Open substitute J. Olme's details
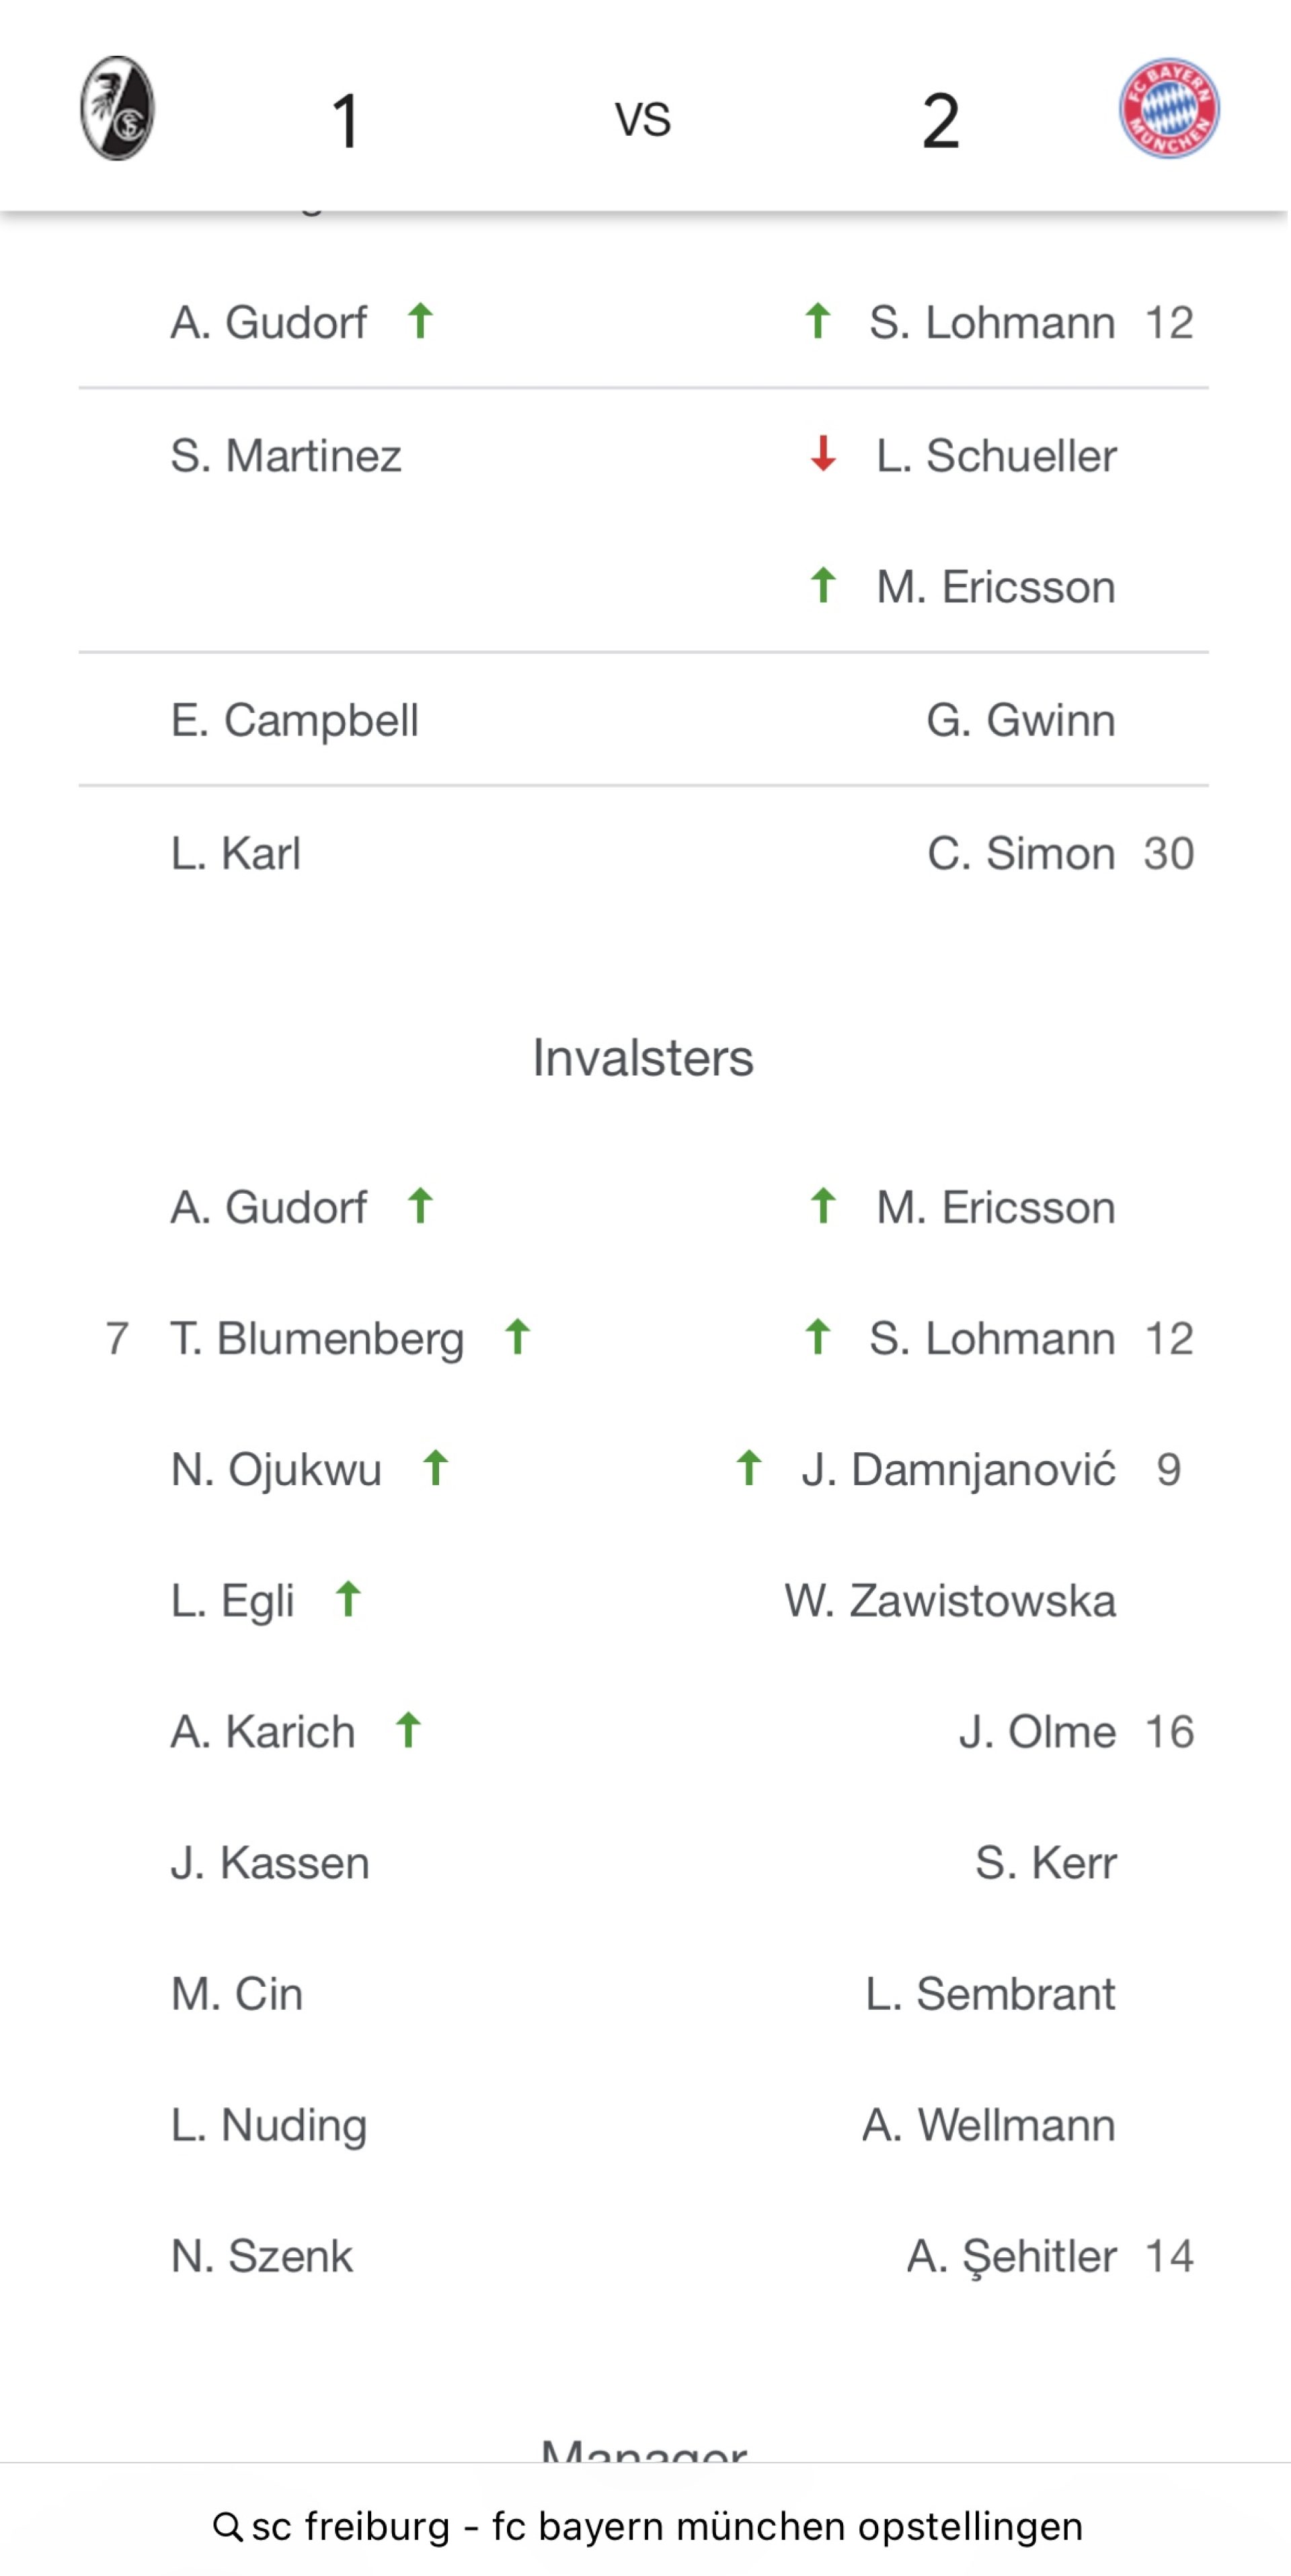Screen dimensions: 1291x2576 click(x=1037, y=1731)
